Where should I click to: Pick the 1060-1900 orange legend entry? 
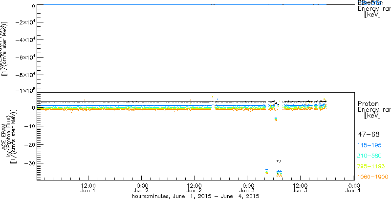373,177
